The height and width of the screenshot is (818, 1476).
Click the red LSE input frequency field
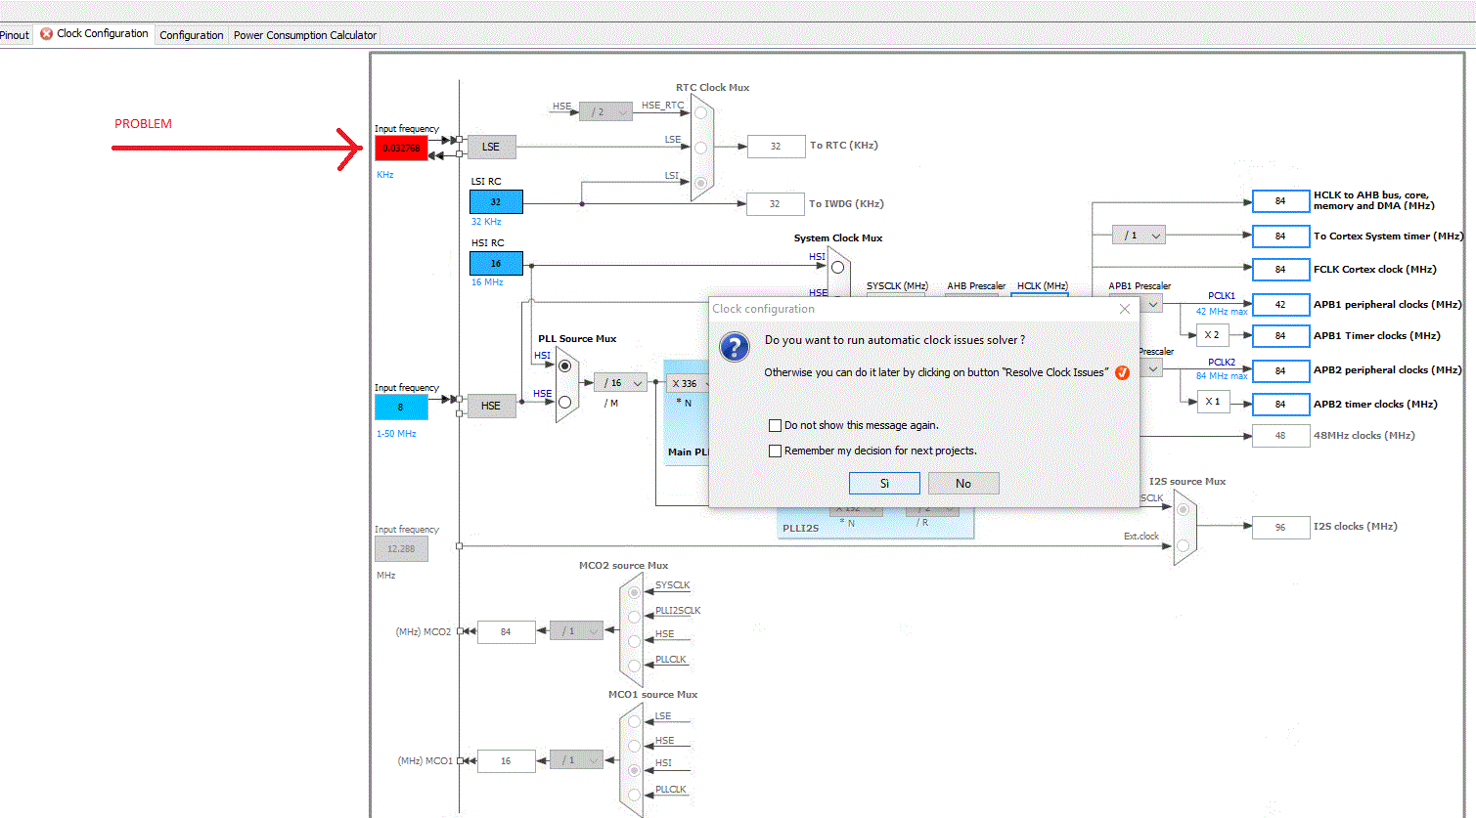coord(401,148)
